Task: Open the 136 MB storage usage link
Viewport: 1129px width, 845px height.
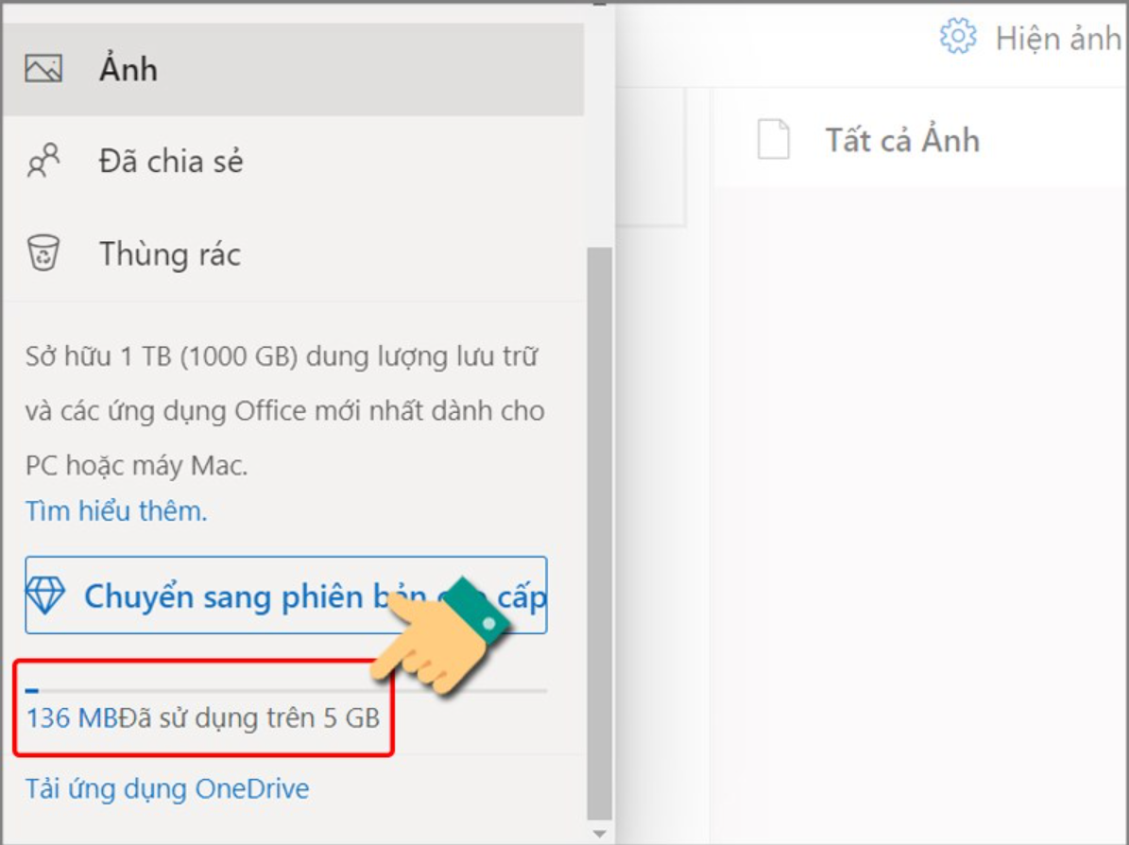Action: [72, 717]
